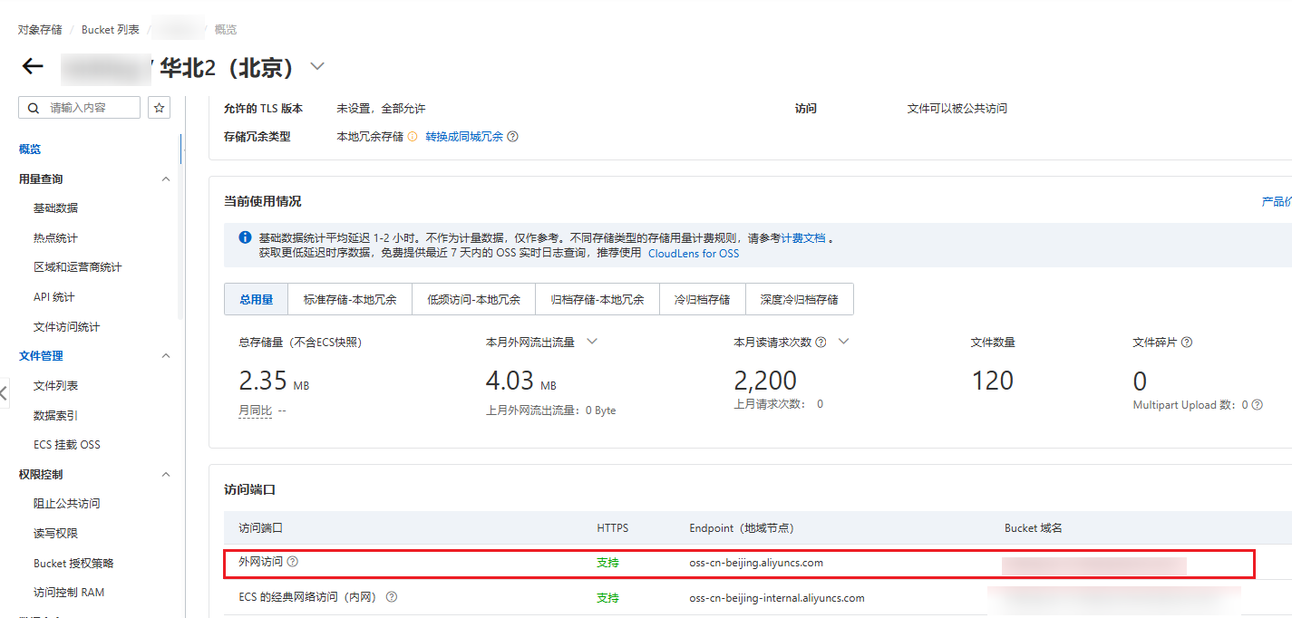Screen dimensions: 1292x618
Task: Click the 概览 breadcrumb item
Action: pyautogui.click(x=226, y=30)
